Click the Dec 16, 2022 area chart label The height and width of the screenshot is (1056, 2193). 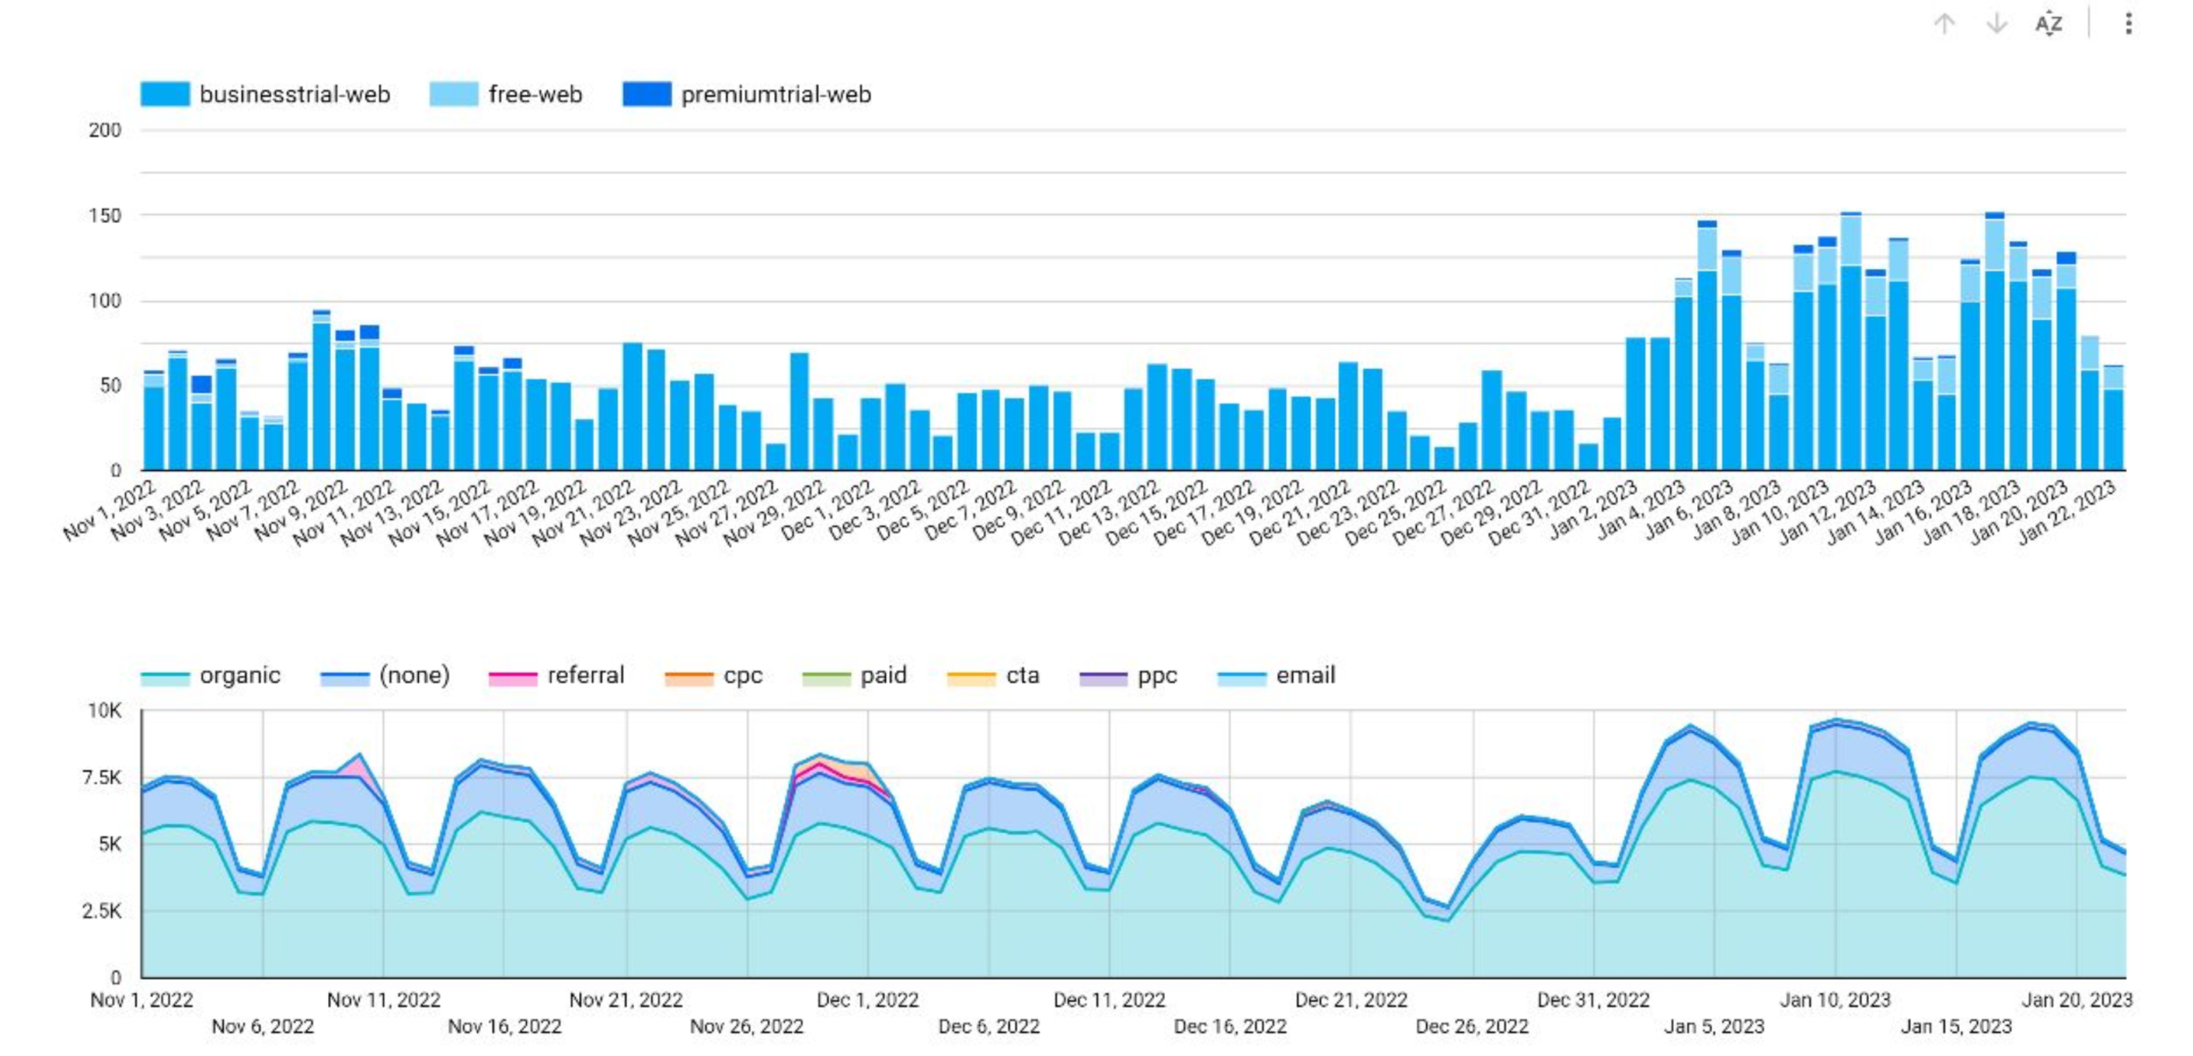click(1230, 1026)
